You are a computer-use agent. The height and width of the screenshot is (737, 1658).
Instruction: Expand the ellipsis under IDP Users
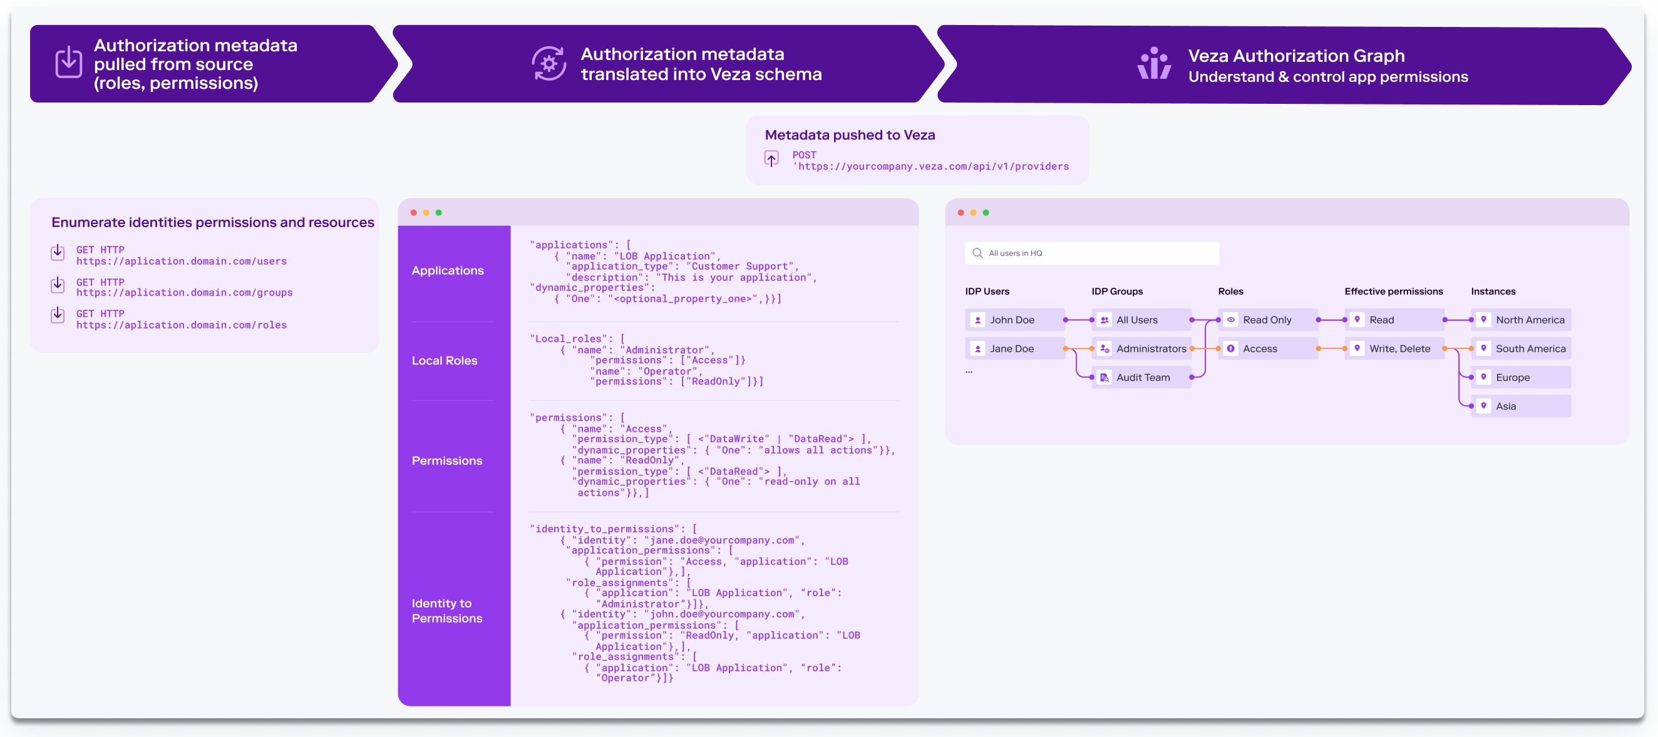pos(969,371)
